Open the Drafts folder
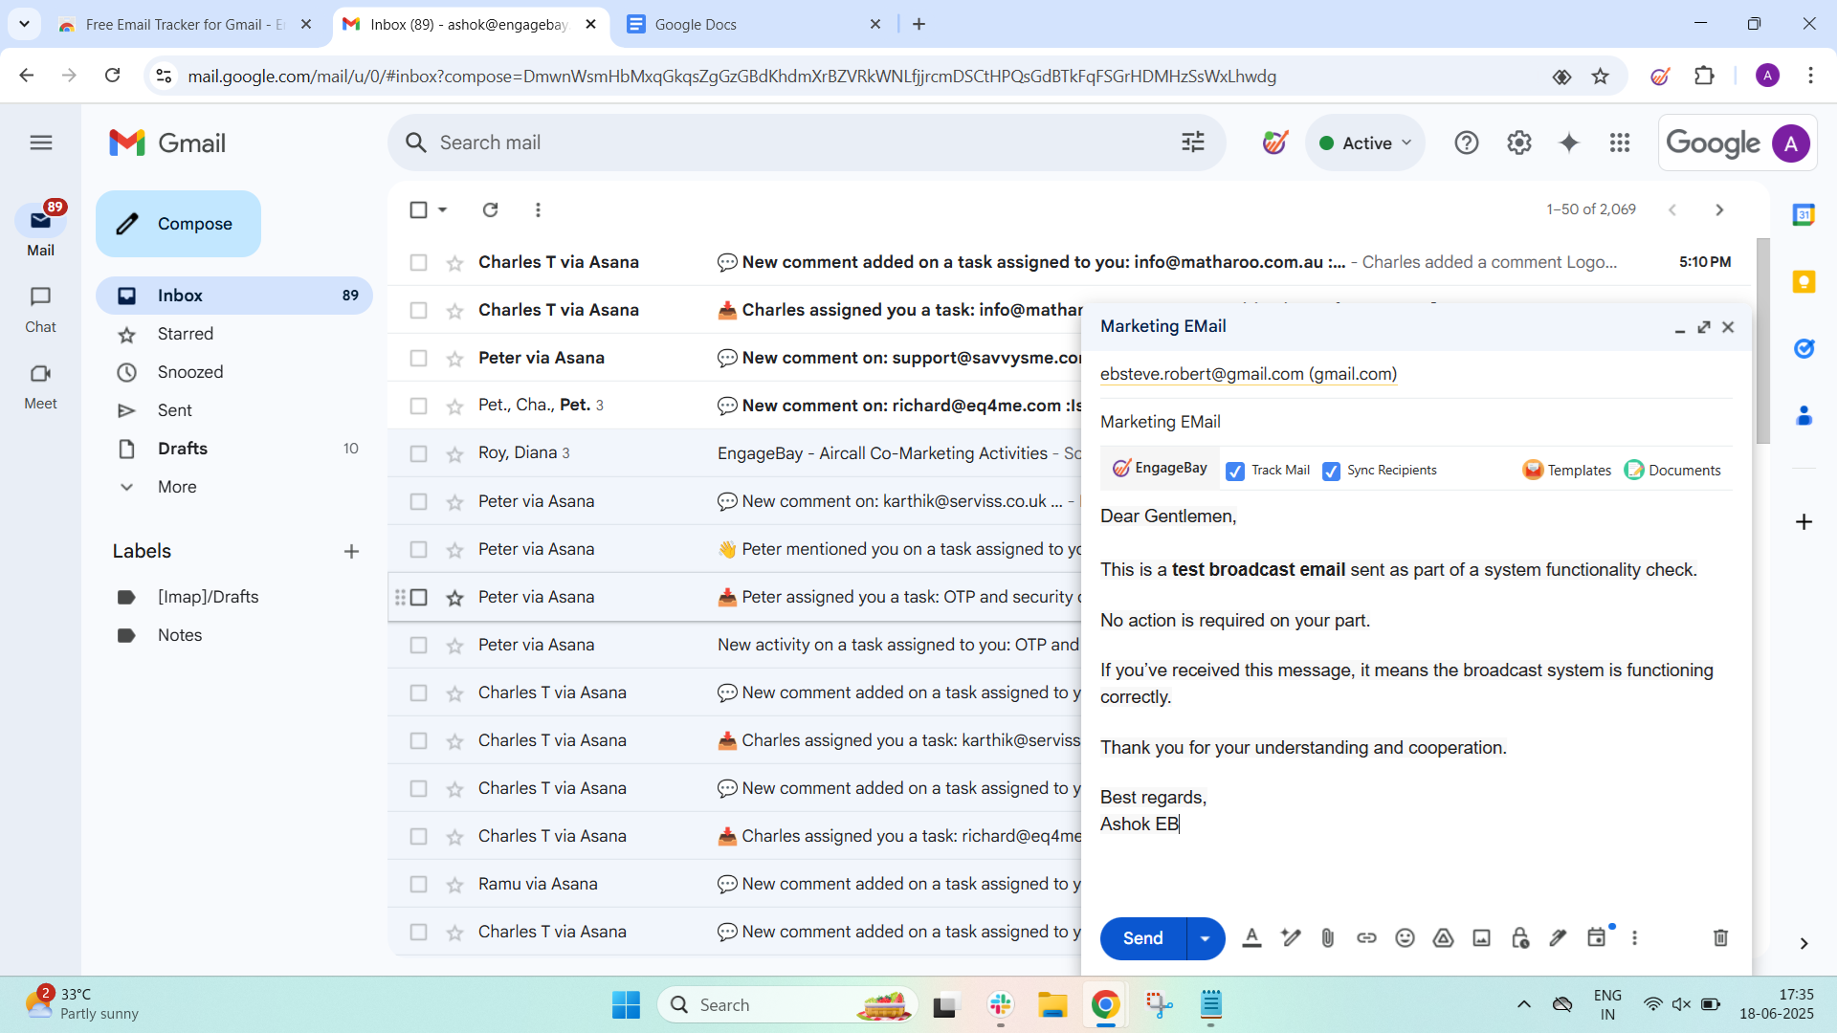 (x=183, y=449)
